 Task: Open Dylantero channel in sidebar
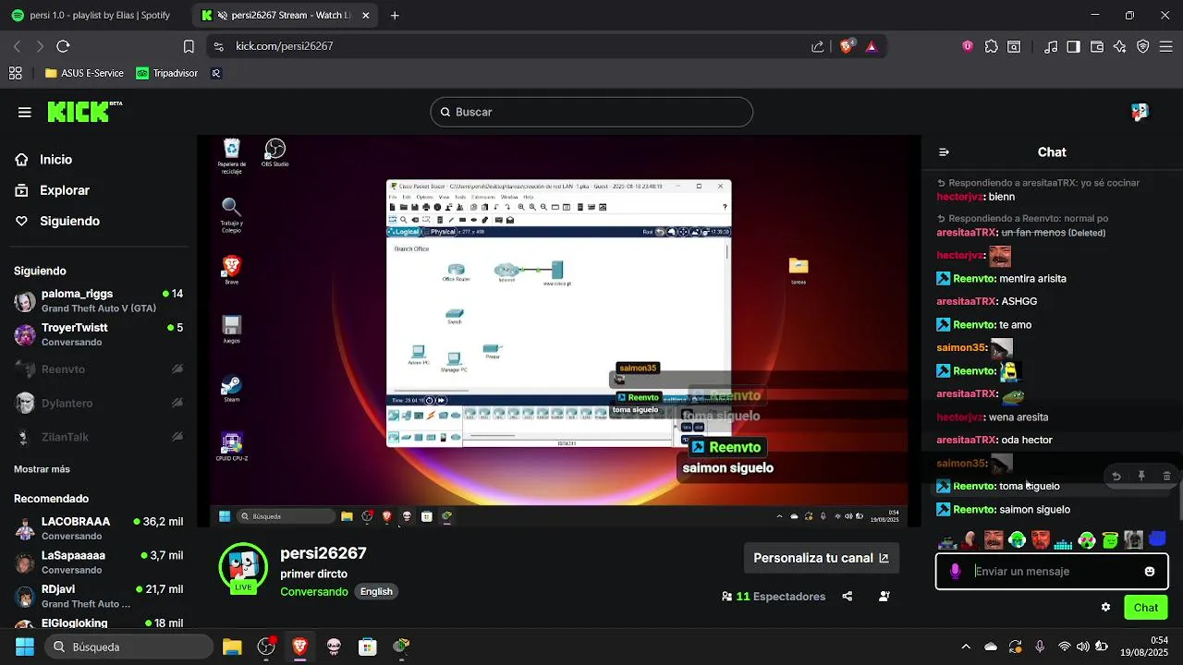point(98,403)
